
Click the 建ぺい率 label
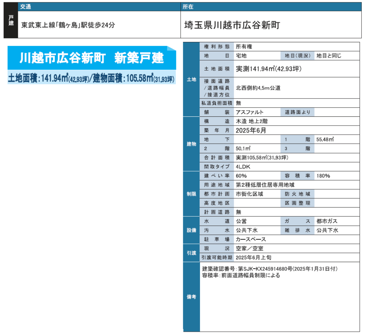point(217,176)
